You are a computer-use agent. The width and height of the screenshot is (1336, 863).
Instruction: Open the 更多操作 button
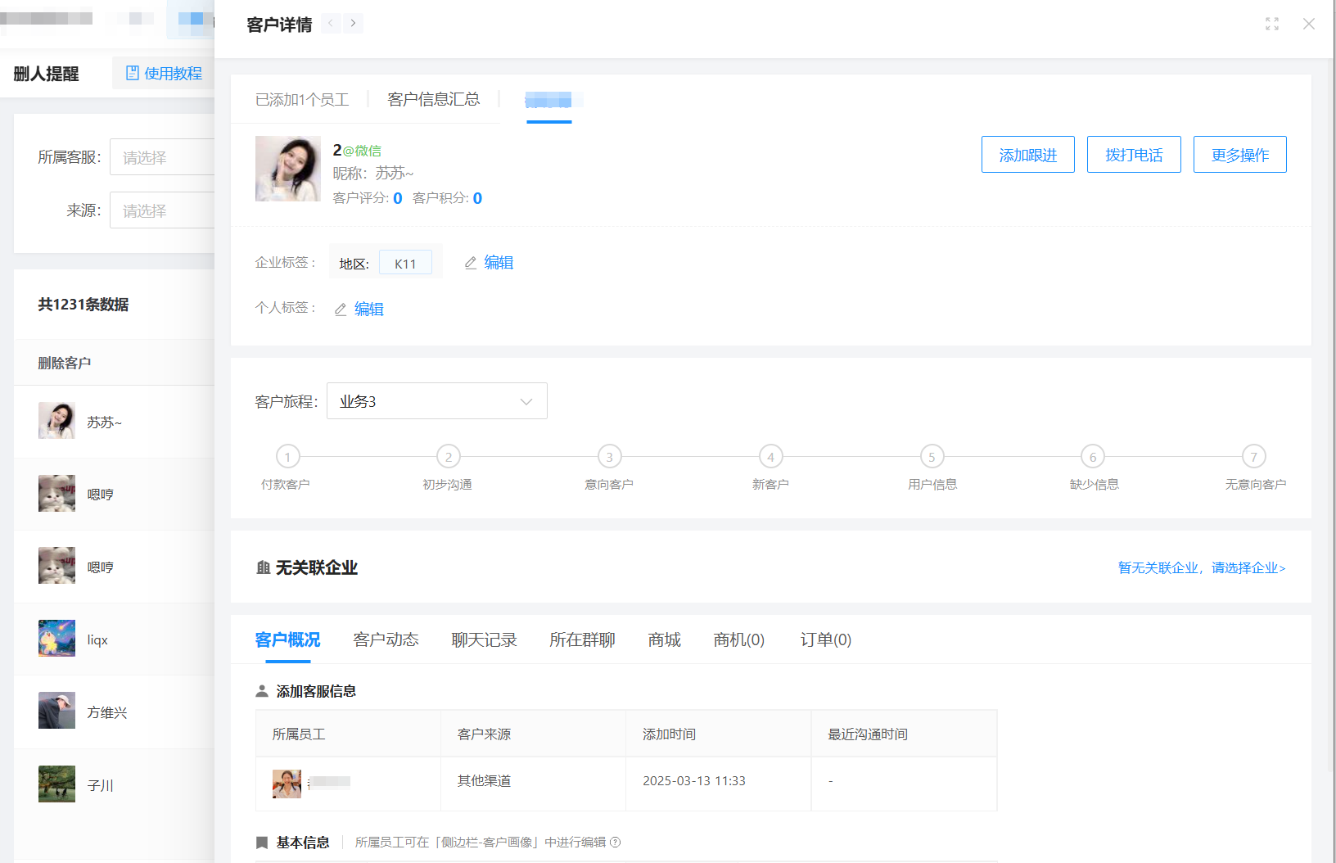coord(1240,155)
